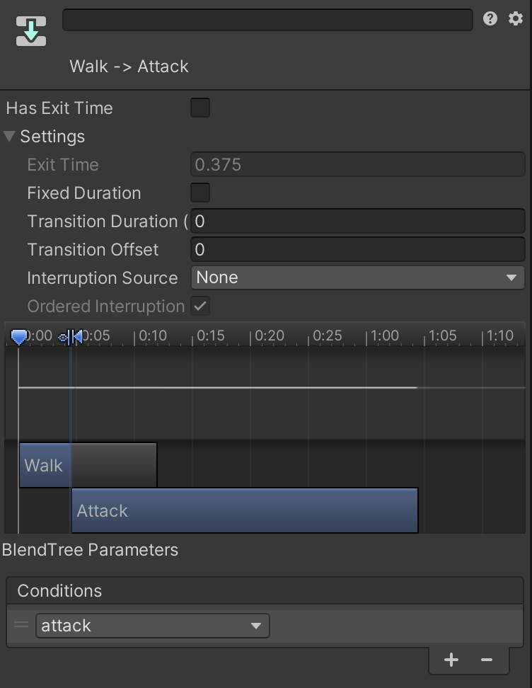Screen dimensions: 532x688
Task: Click the transition start handle marker in the ruler
Action: click(71, 337)
